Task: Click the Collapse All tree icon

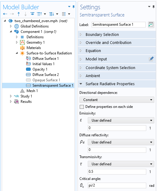Action: (x=39, y=14)
